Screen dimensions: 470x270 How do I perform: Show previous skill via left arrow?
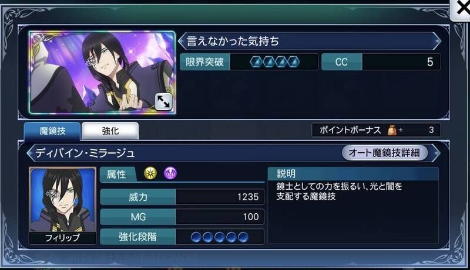[31, 153]
